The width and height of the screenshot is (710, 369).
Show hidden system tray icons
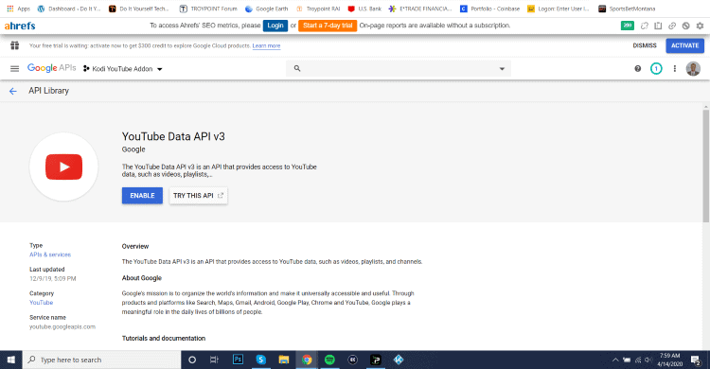click(x=615, y=360)
